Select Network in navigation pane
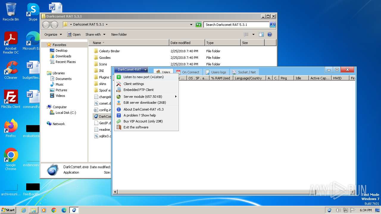381x214 pixels. (59, 124)
